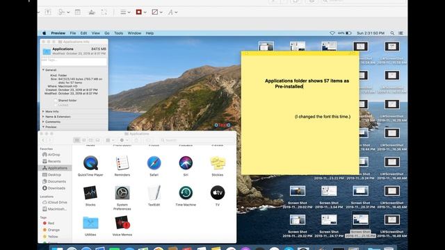Collapse the General section in Info window

[43, 69]
